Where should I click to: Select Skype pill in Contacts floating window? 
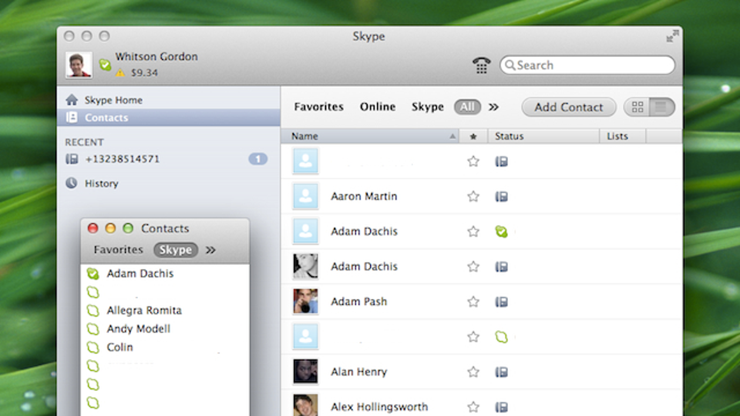(176, 250)
